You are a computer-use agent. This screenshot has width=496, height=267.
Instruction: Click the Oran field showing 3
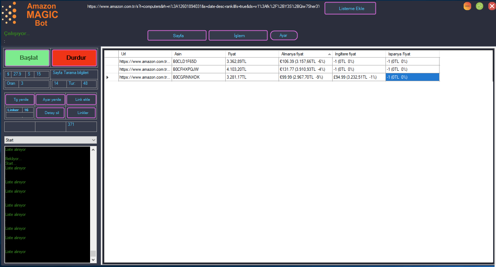(34, 84)
